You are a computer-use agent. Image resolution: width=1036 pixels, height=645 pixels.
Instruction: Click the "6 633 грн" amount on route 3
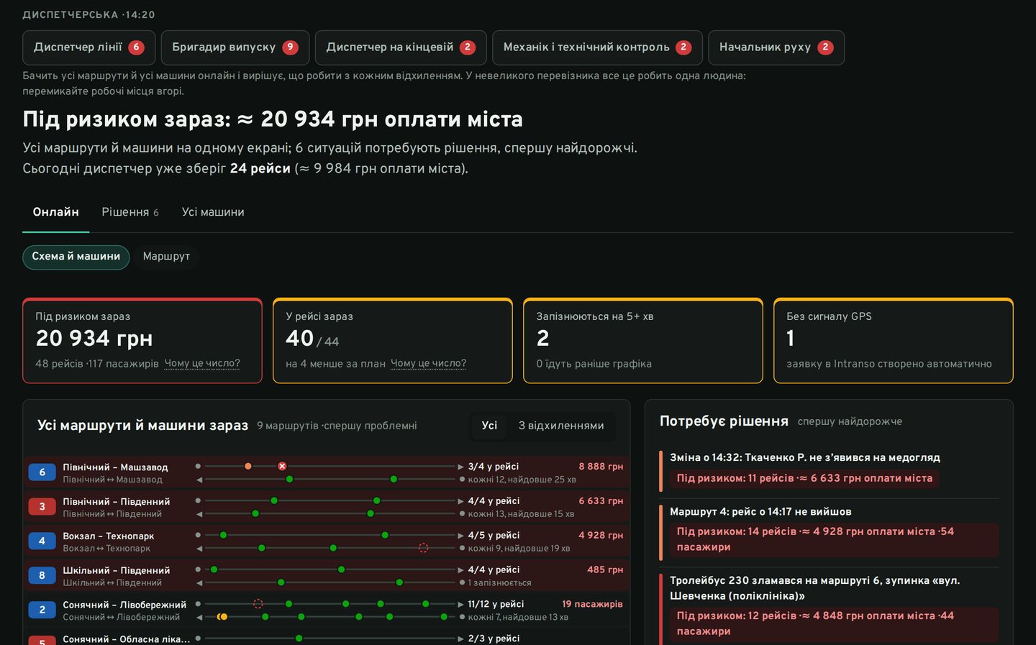[x=601, y=501]
